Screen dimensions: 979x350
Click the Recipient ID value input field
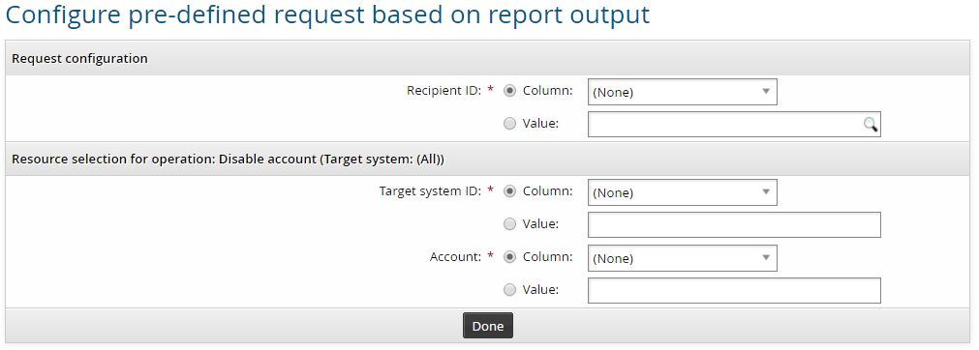coord(734,124)
